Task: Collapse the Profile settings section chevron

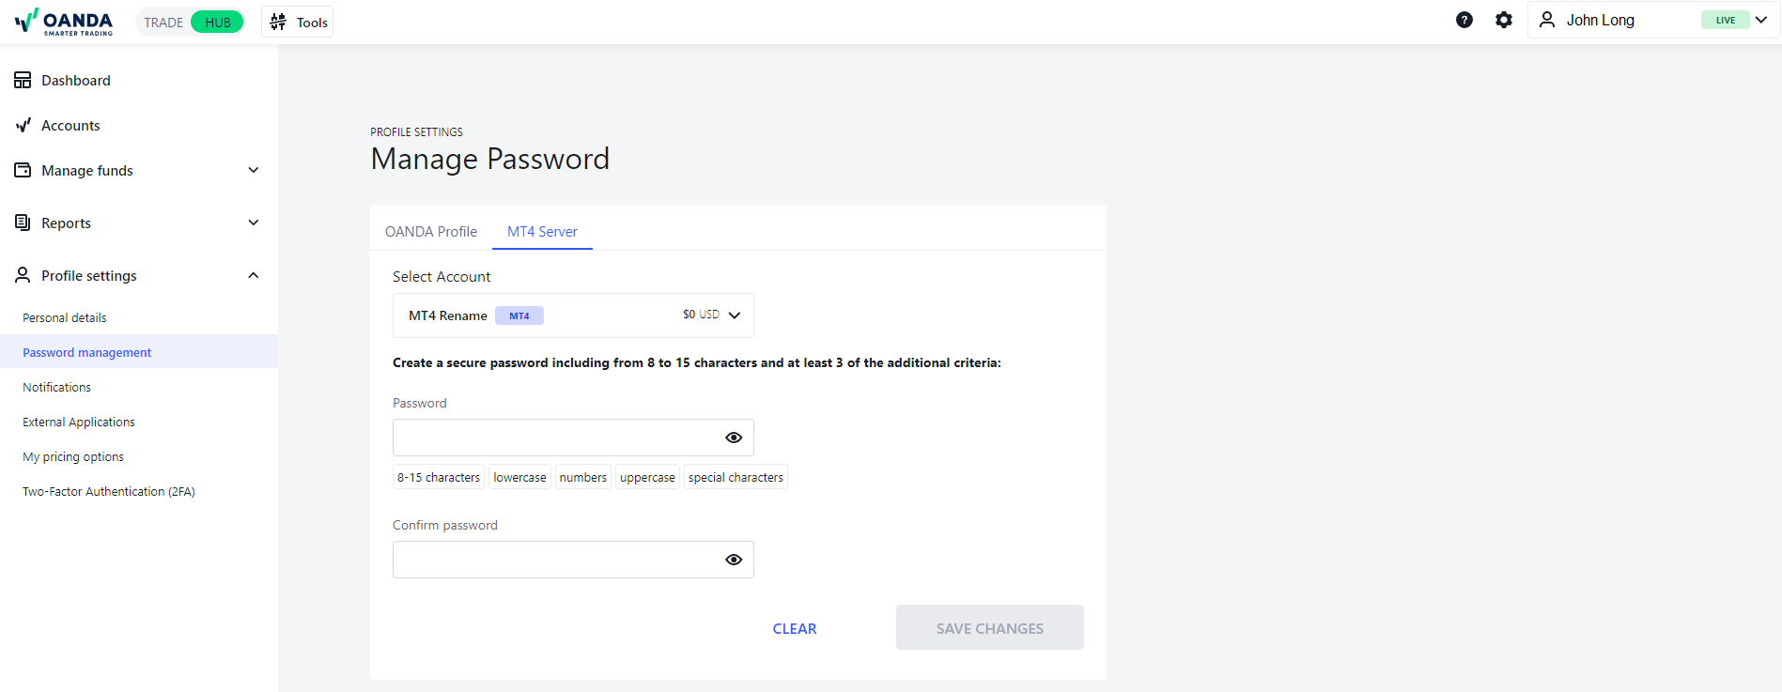Action: (x=253, y=275)
